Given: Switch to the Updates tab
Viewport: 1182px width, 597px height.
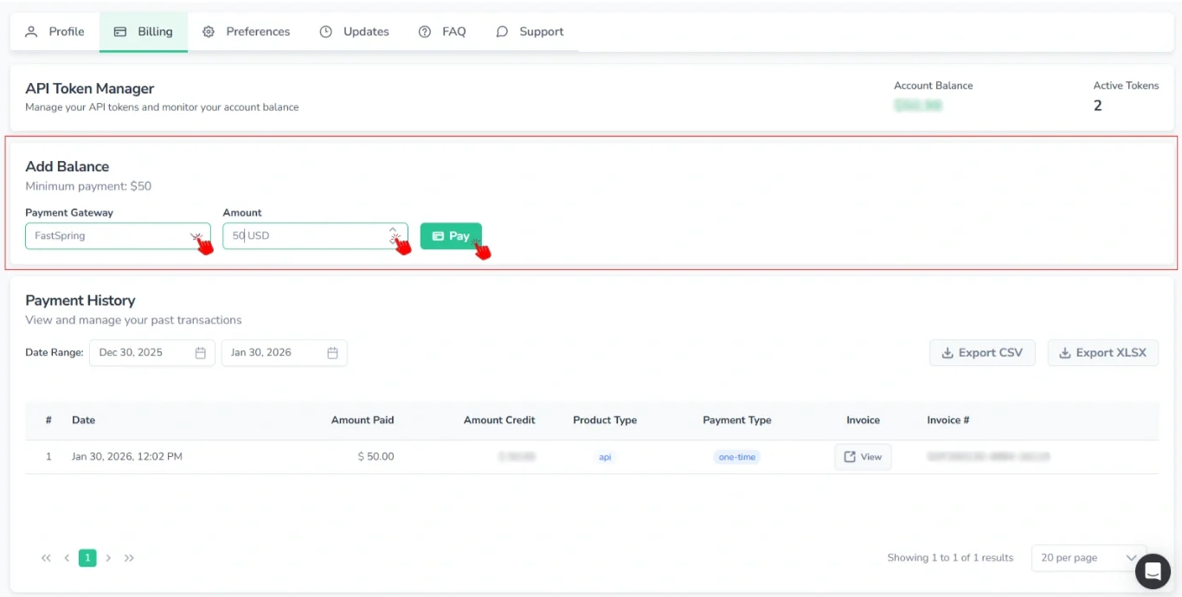Looking at the screenshot, I should click(x=354, y=31).
